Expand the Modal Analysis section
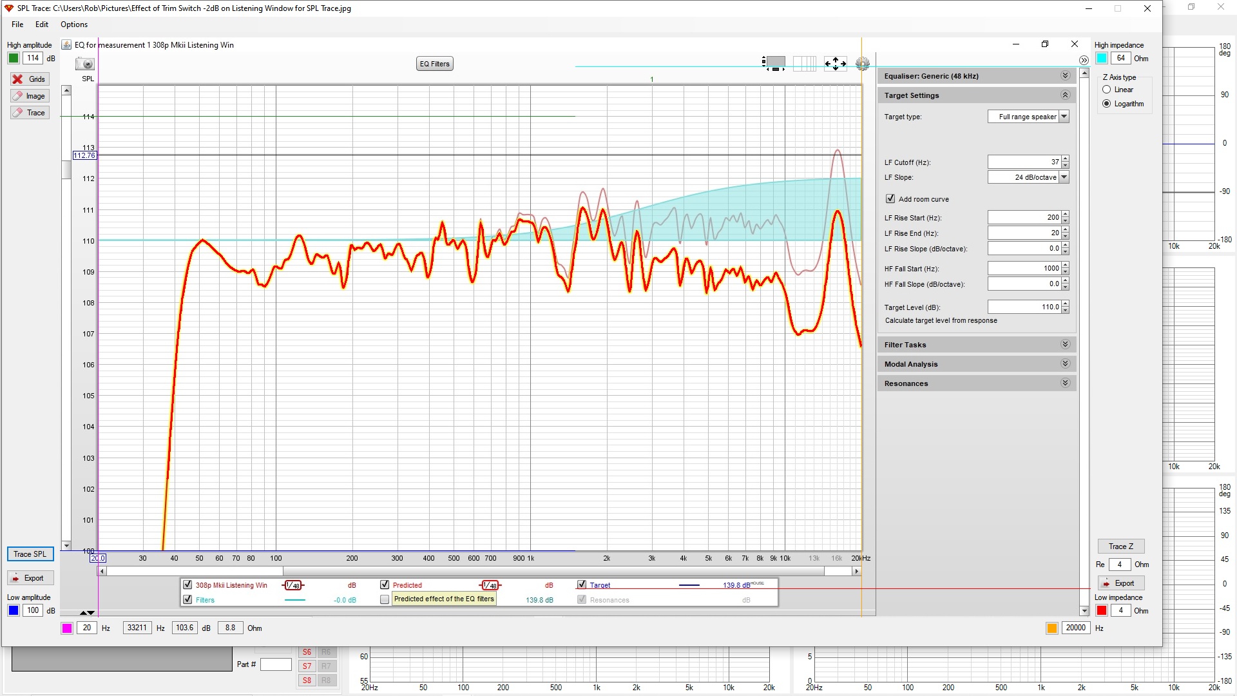The width and height of the screenshot is (1237, 696). (1065, 363)
